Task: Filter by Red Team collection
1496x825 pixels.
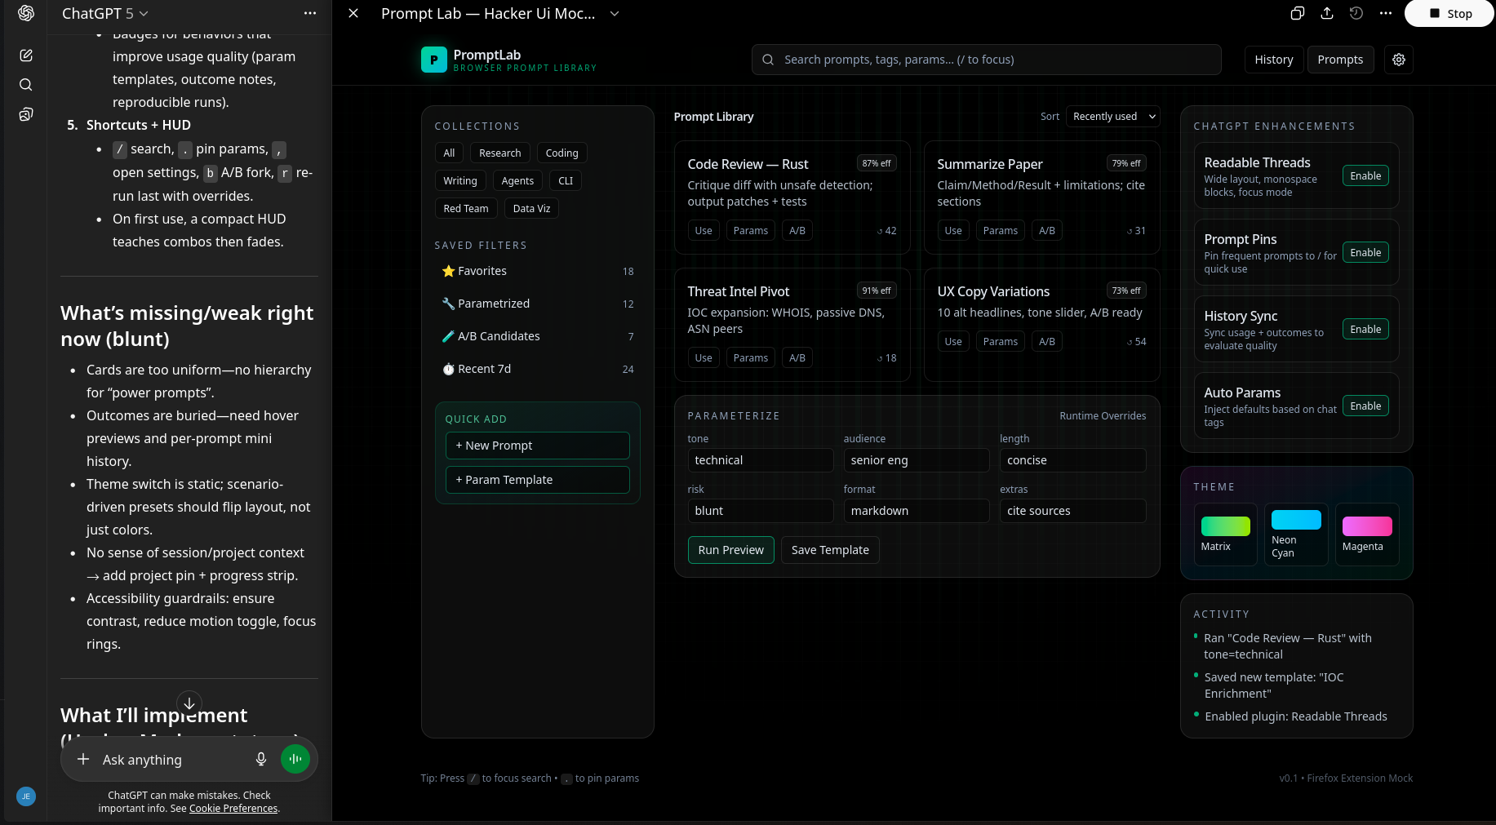Action: (x=466, y=209)
